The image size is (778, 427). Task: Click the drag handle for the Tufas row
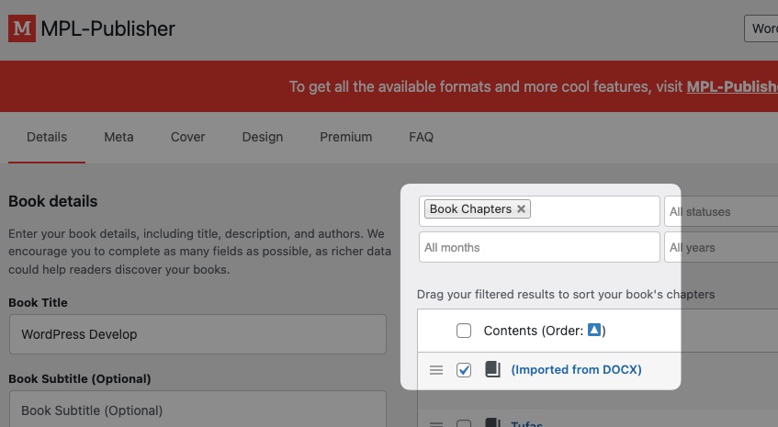(436, 423)
